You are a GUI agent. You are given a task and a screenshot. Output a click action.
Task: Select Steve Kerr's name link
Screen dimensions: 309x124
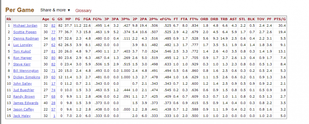pyautogui.click(x=21, y=64)
